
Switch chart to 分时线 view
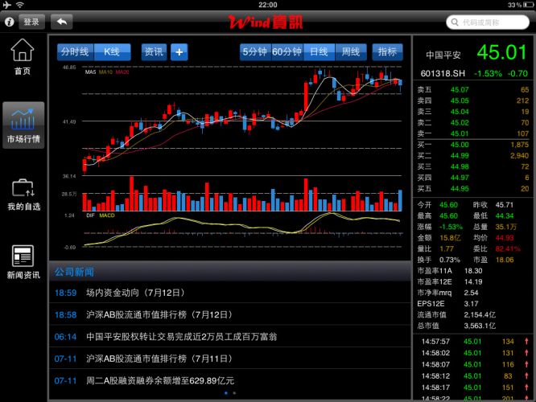click(x=76, y=51)
